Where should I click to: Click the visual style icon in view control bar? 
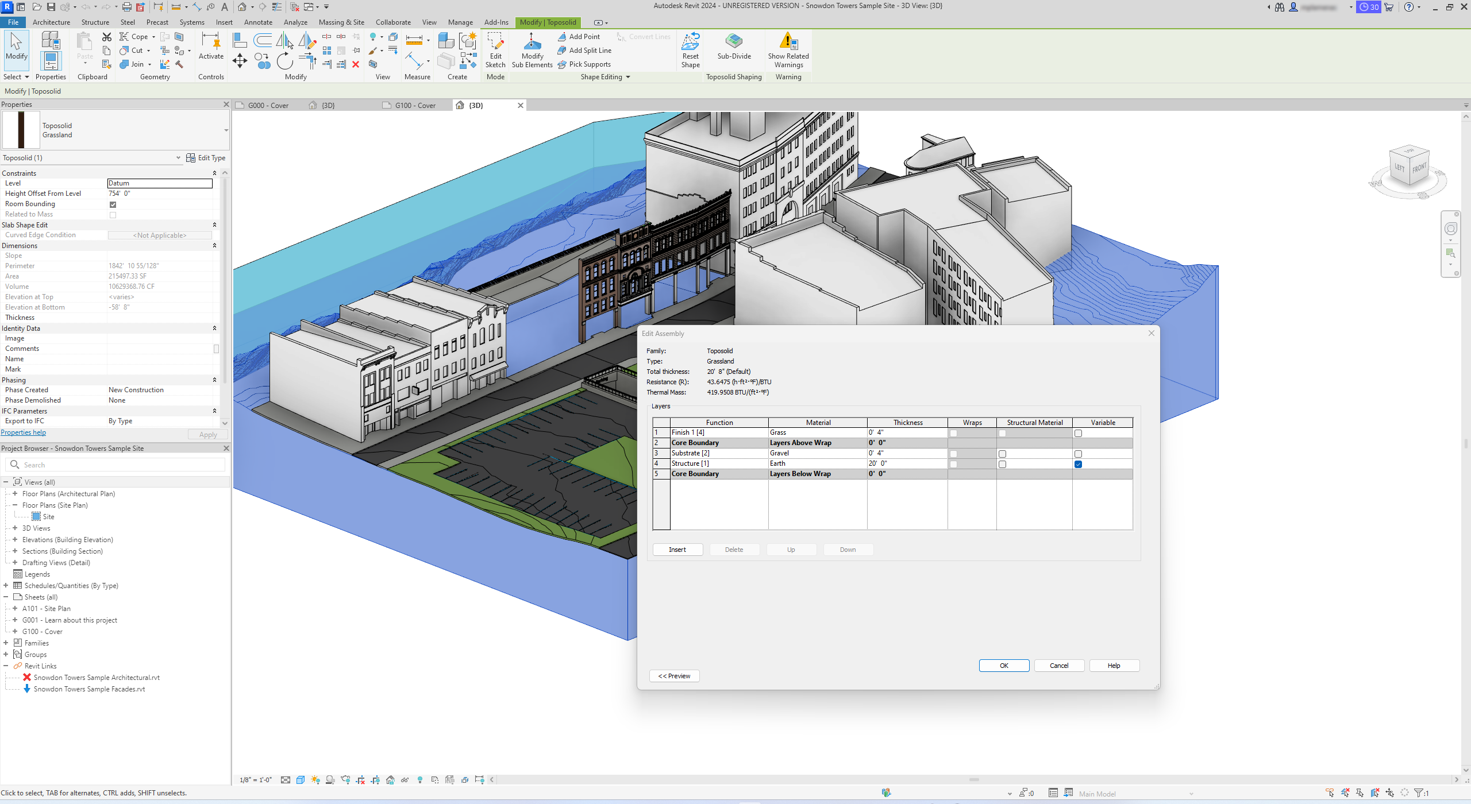(x=300, y=780)
